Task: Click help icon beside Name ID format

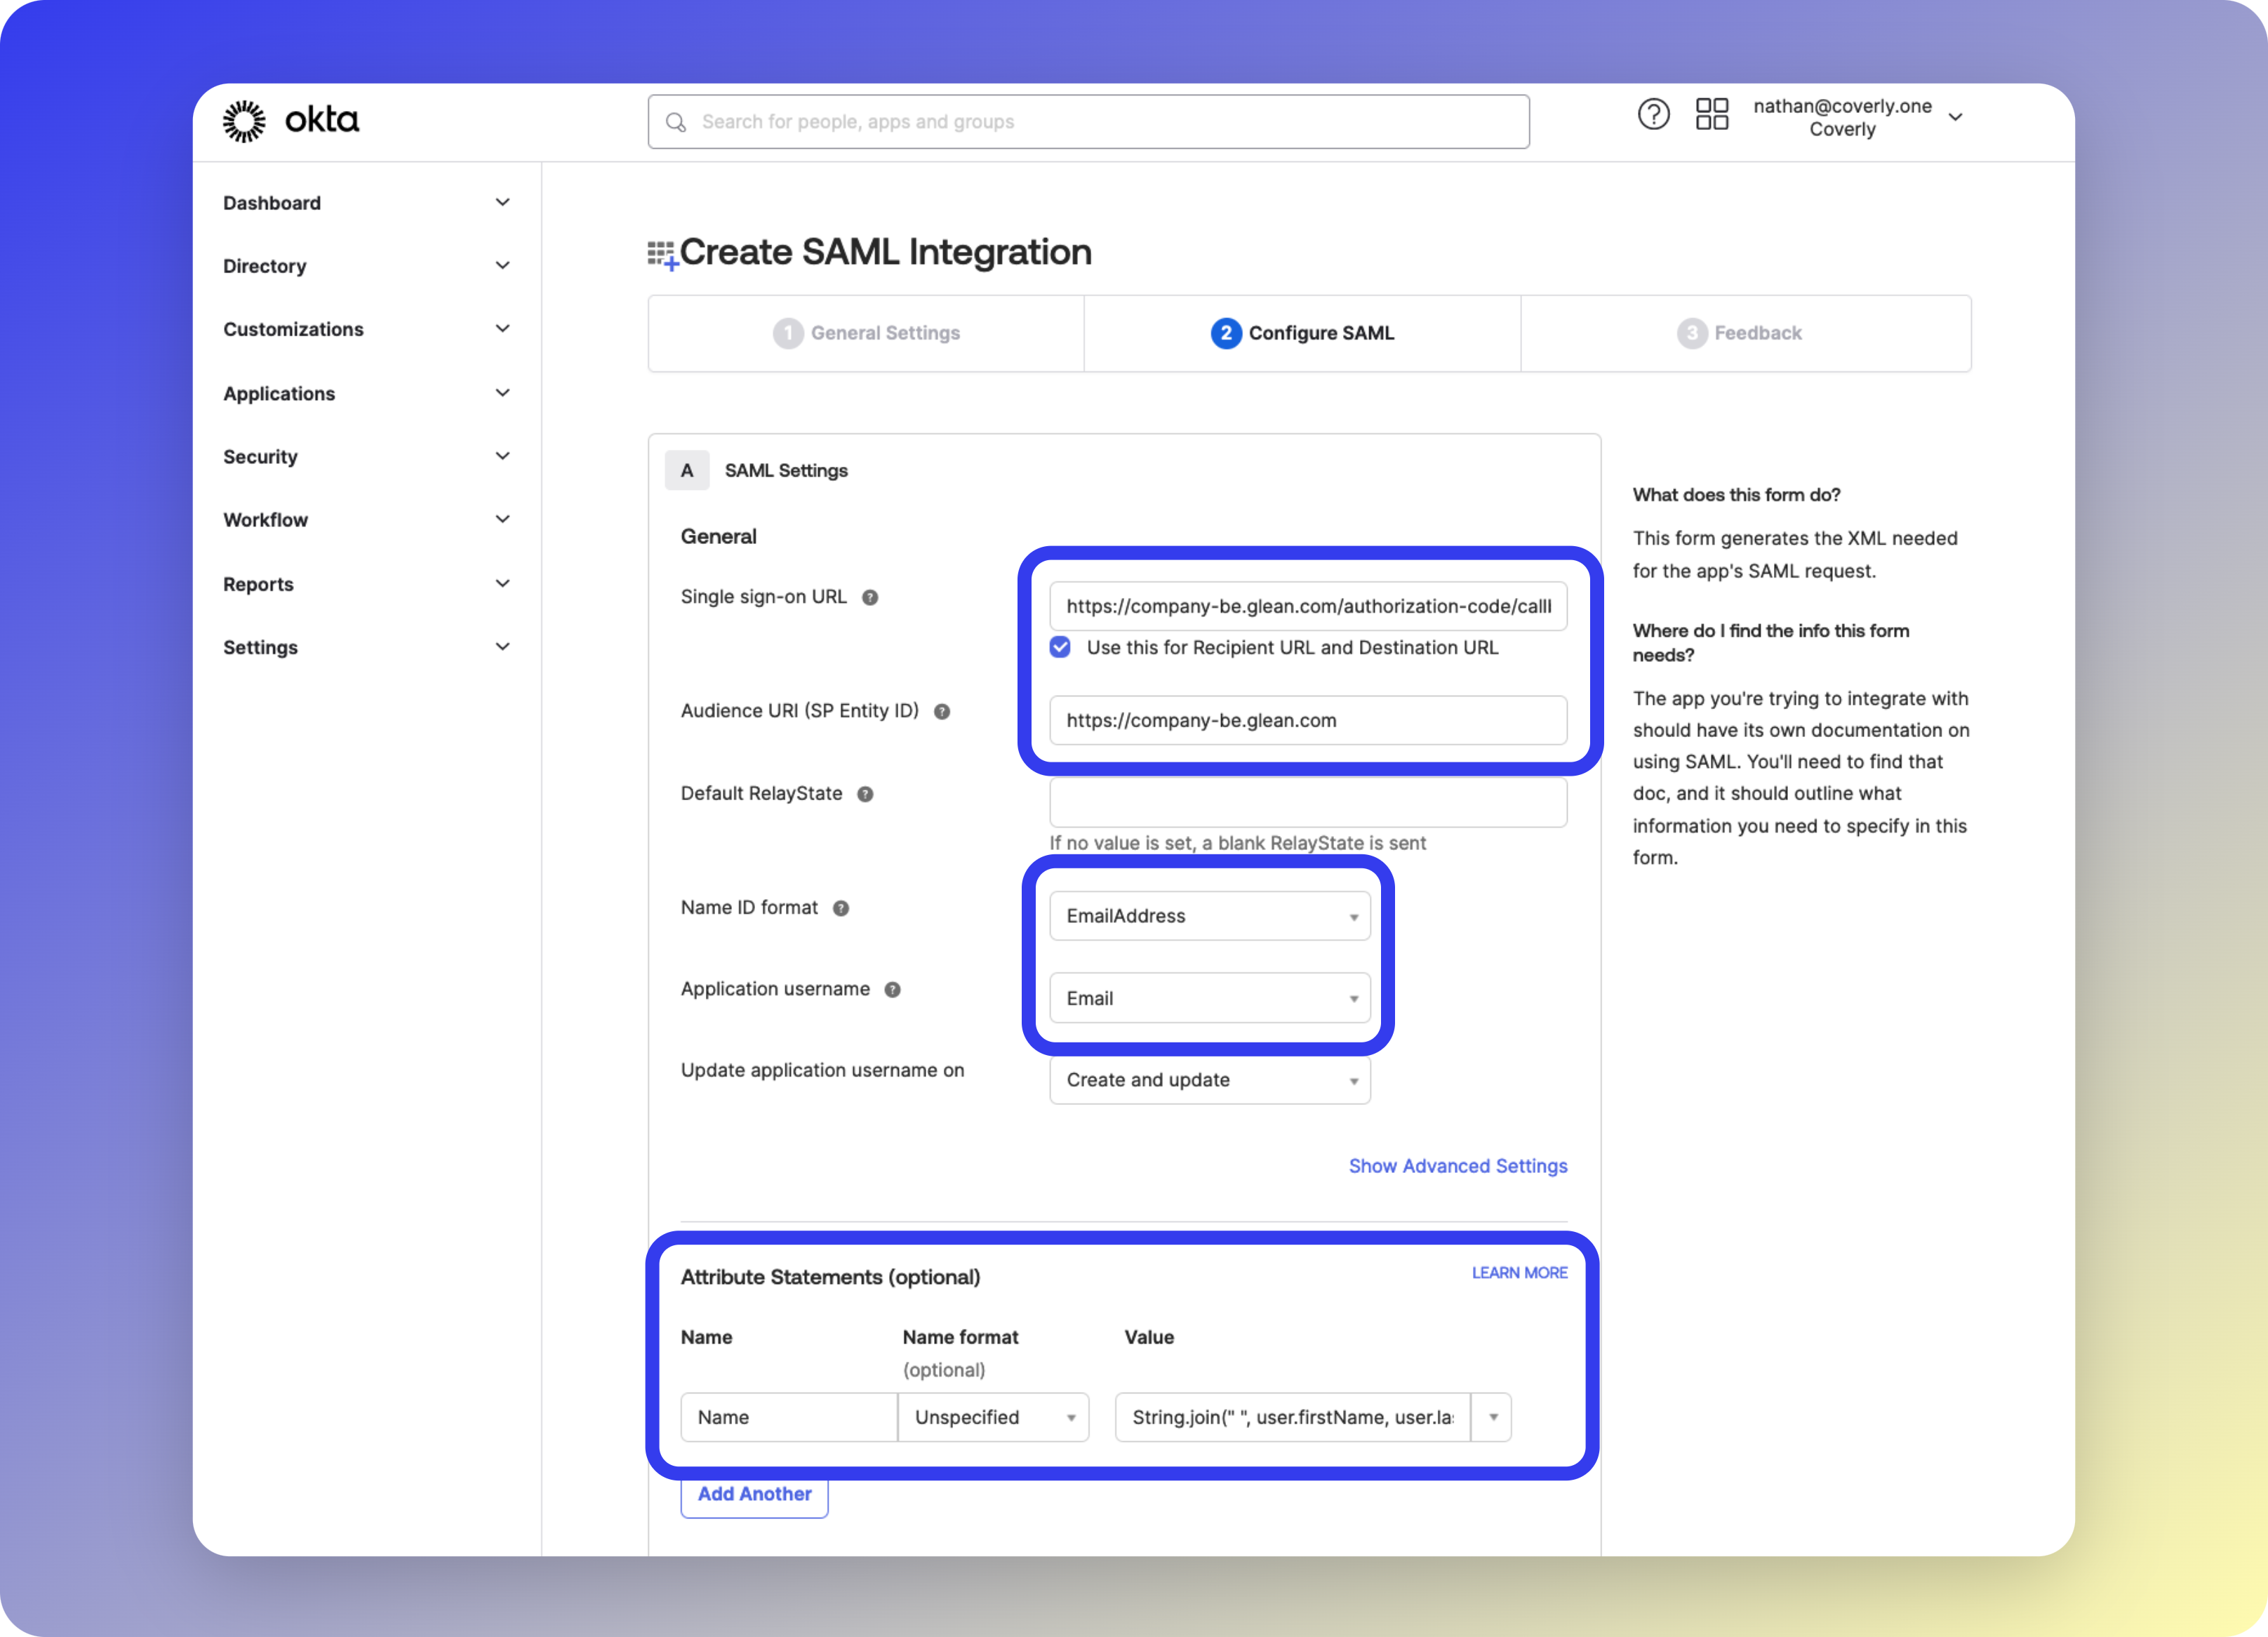Action: (x=841, y=908)
